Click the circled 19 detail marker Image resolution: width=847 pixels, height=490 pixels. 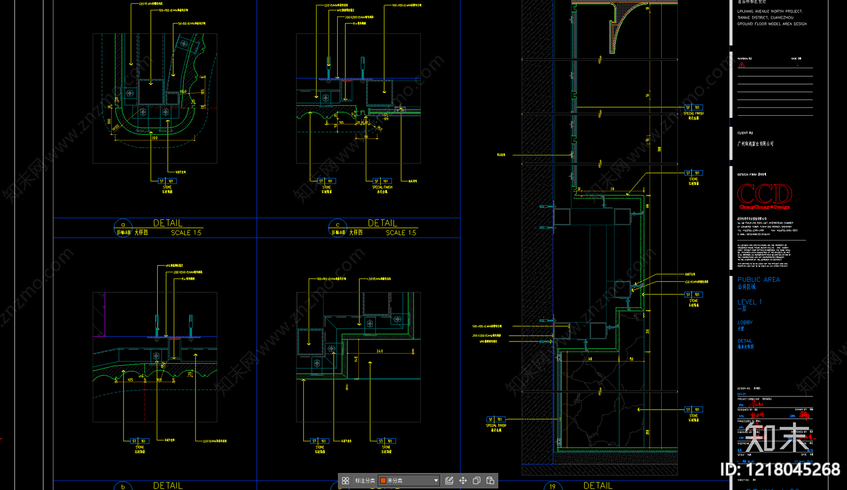tap(552, 486)
